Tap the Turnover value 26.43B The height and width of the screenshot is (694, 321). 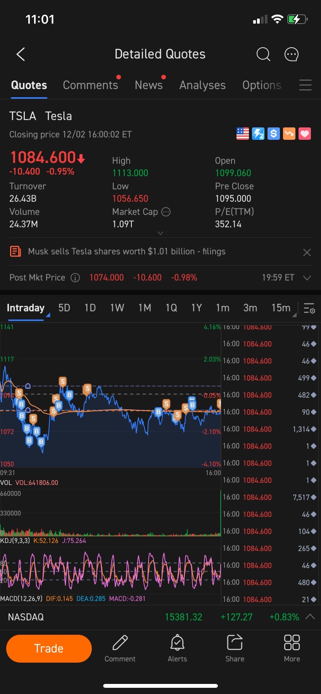click(x=23, y=199)
